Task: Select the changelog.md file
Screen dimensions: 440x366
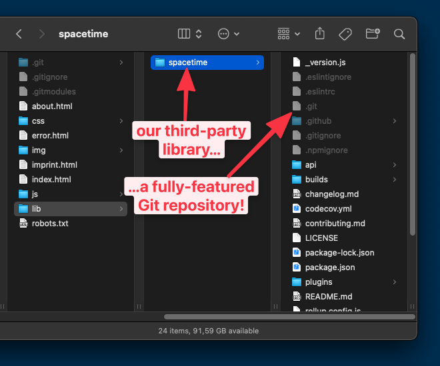Action: 331,194
